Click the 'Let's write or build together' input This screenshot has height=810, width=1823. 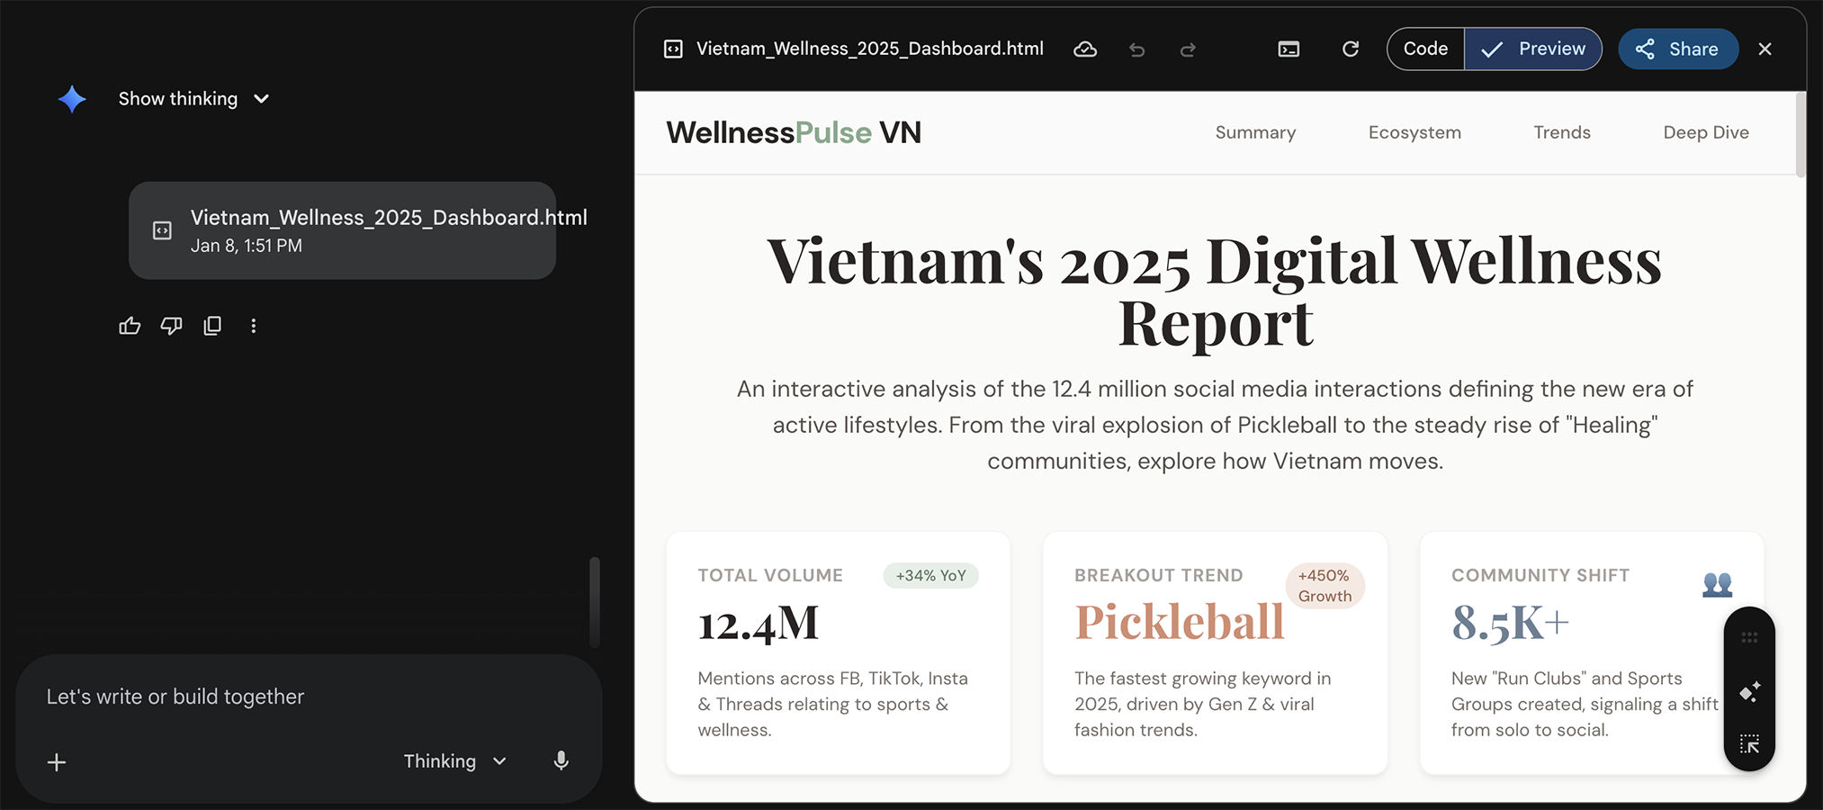[270, 697]
